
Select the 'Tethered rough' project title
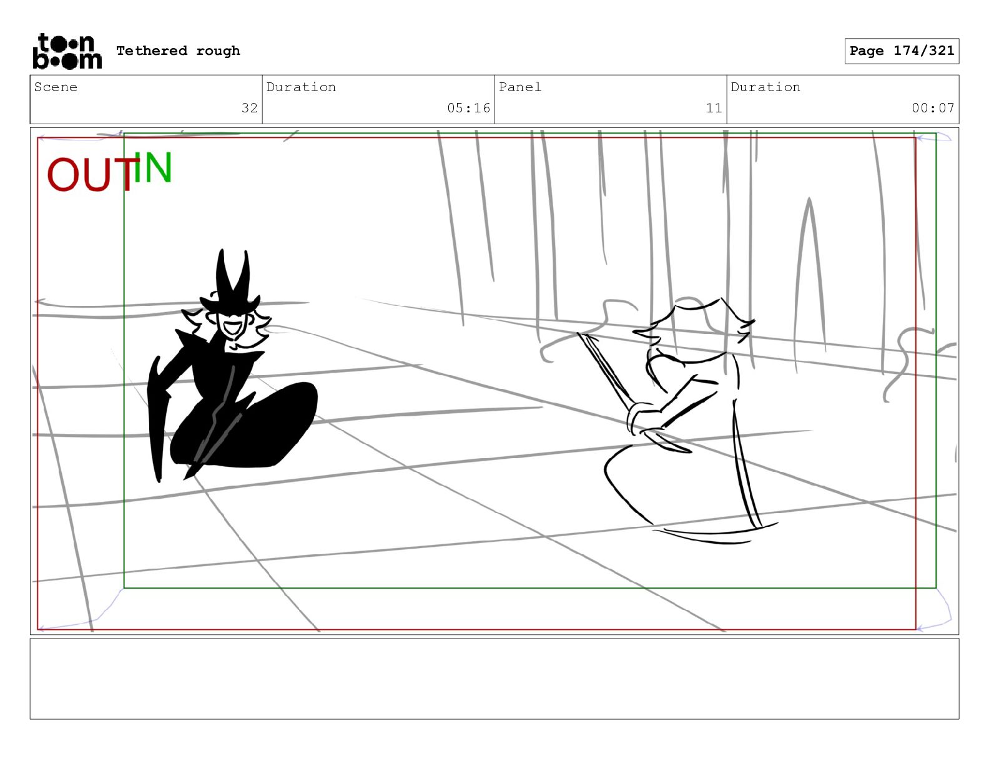point(178,51)
